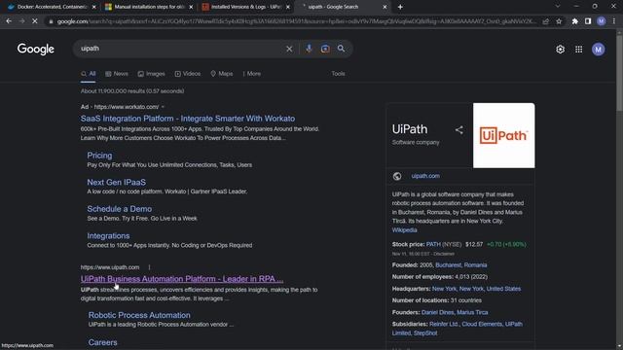Expand the More search filters menu
The width and height of the screenshot is (623, 350).
click(252, 74)
